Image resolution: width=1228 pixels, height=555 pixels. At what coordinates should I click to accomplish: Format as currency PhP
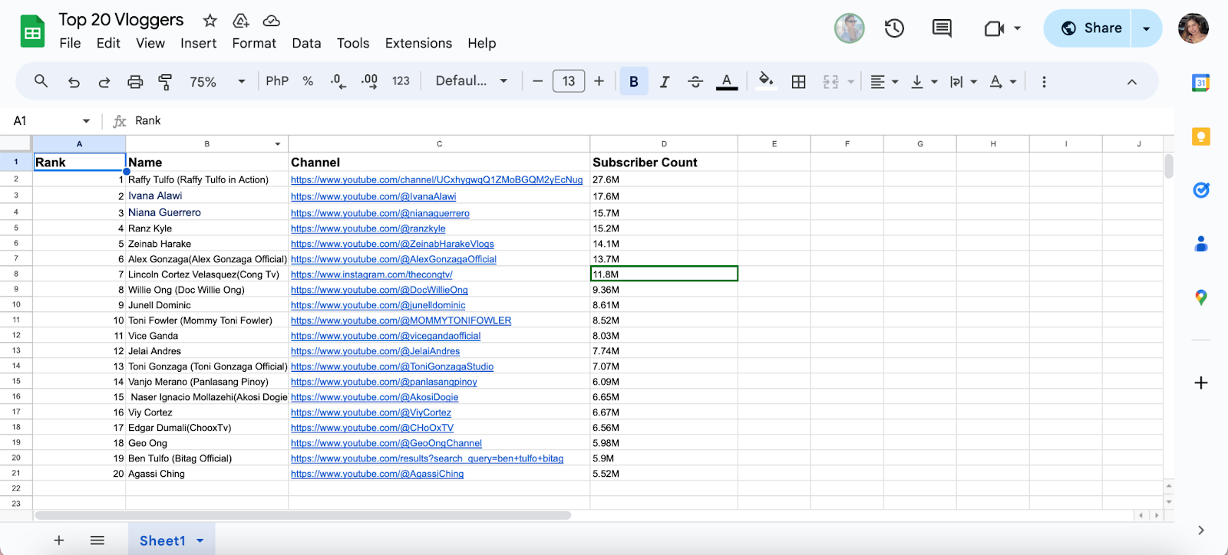(x=277, y=81)
